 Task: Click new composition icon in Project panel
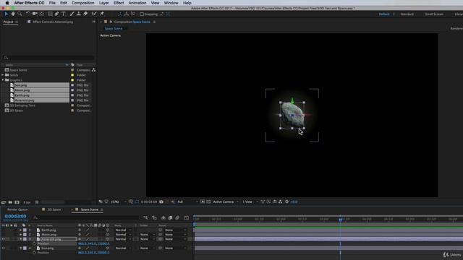click(x=17, y=202)
